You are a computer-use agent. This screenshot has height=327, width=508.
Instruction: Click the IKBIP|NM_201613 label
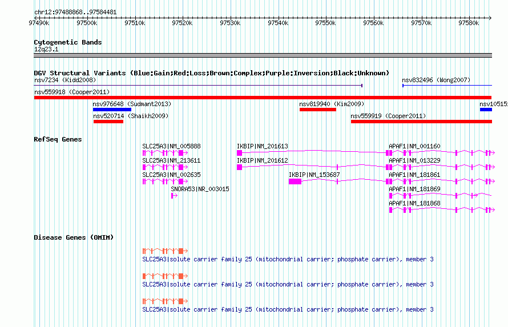click(x=263, y=146)
